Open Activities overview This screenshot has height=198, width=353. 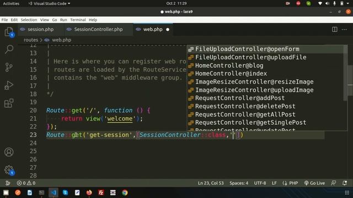11,3
